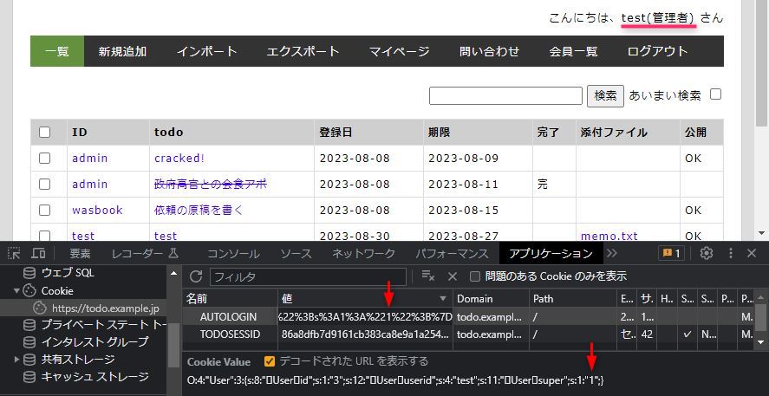Click the todo.example.jp cookie icon
769x396 pixels.
click(x=40, y=308)
